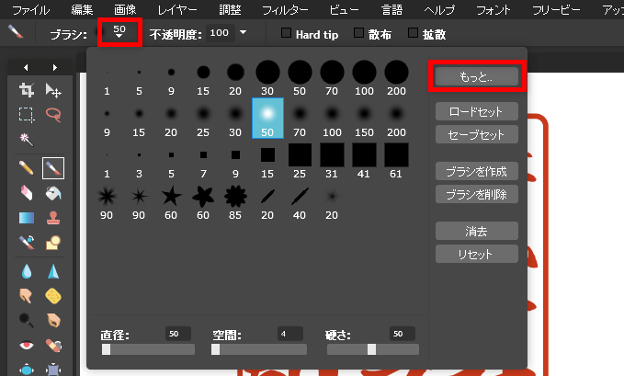Select the Gradient tool
The image size is (624, 376).
(27, 218)
